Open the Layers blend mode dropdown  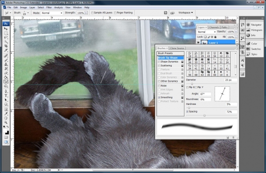207,32
